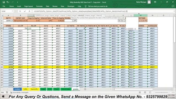Image resolution: width=176 pixels, height=99 pixels.
Task: Open the Comments icon in the ribbon
Action: [173, 6]
